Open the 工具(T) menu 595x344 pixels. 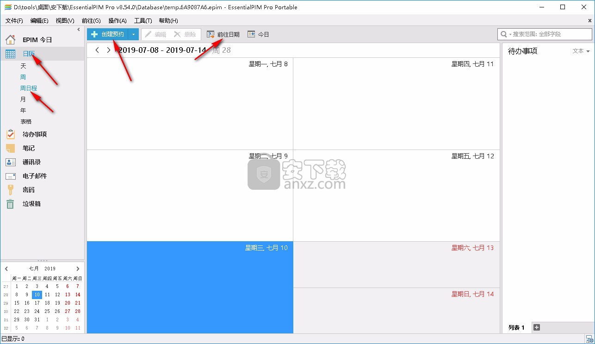(x=143, y=20)
